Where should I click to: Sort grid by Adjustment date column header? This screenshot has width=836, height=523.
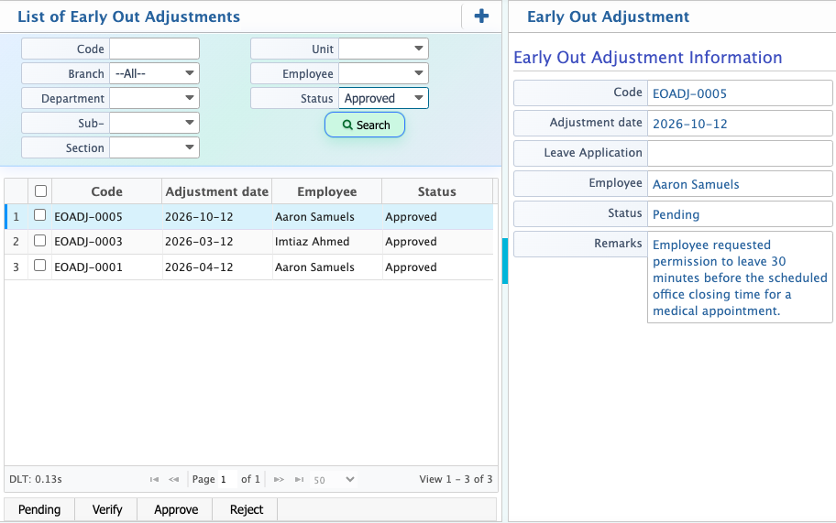[216, 191]
